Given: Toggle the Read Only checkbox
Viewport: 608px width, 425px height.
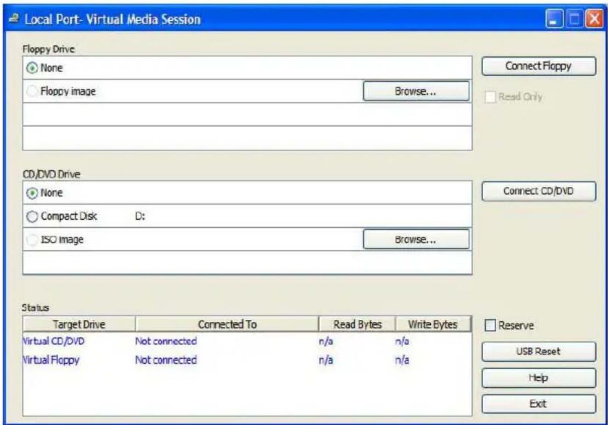Looking at the screenshot, I should pos(490,97).
